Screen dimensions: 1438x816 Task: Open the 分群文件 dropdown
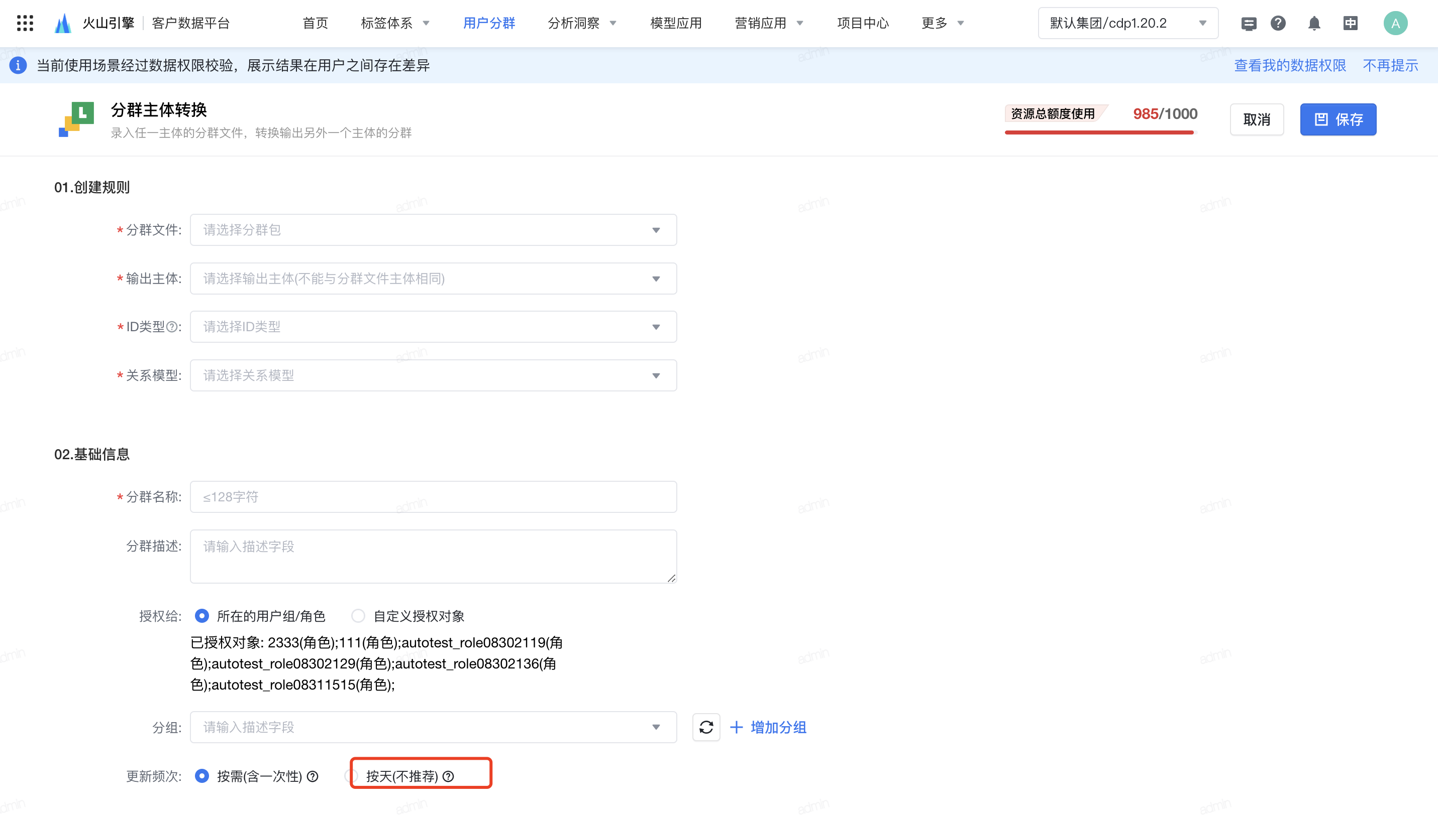tap(433, 230)
